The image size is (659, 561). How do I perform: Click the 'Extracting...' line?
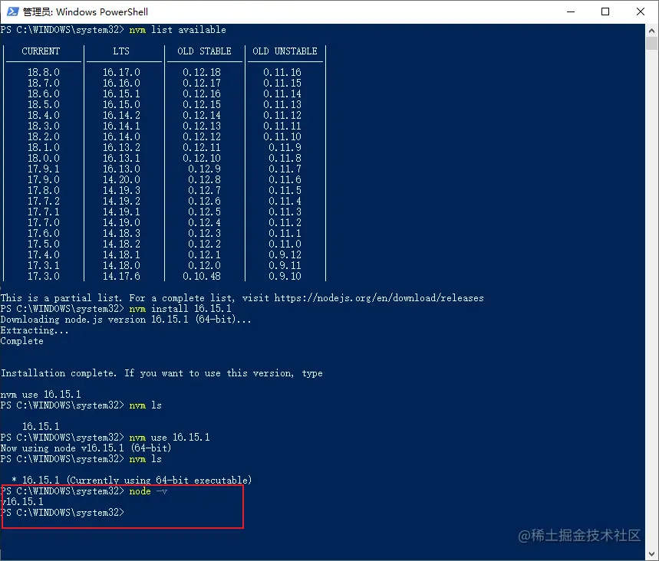click(35, 330)
